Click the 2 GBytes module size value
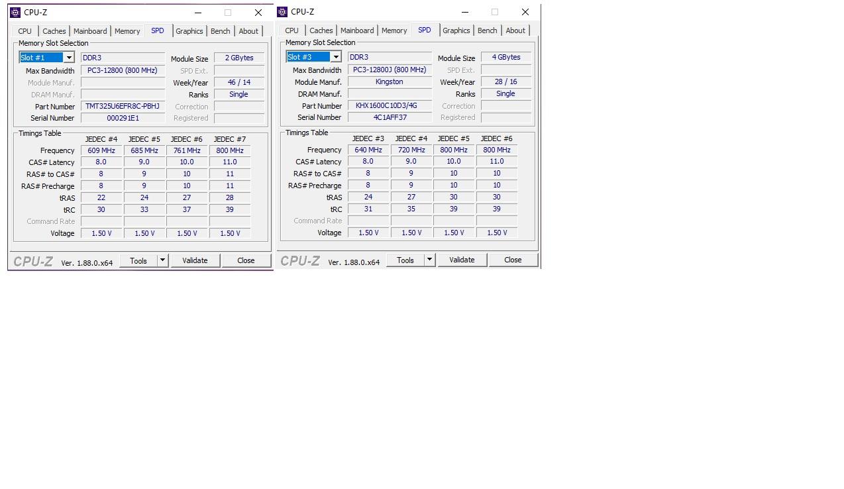Viewport: 844px width, 489px height. [239, 58]
